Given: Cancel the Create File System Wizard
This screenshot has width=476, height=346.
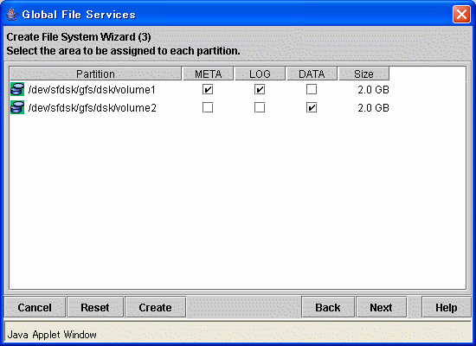Looking at the screenshot, I should 35,307.
